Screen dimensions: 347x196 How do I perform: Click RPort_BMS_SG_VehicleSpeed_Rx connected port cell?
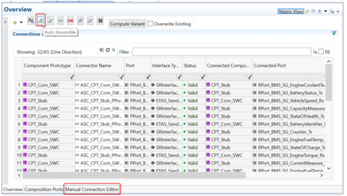click(289, 100)
